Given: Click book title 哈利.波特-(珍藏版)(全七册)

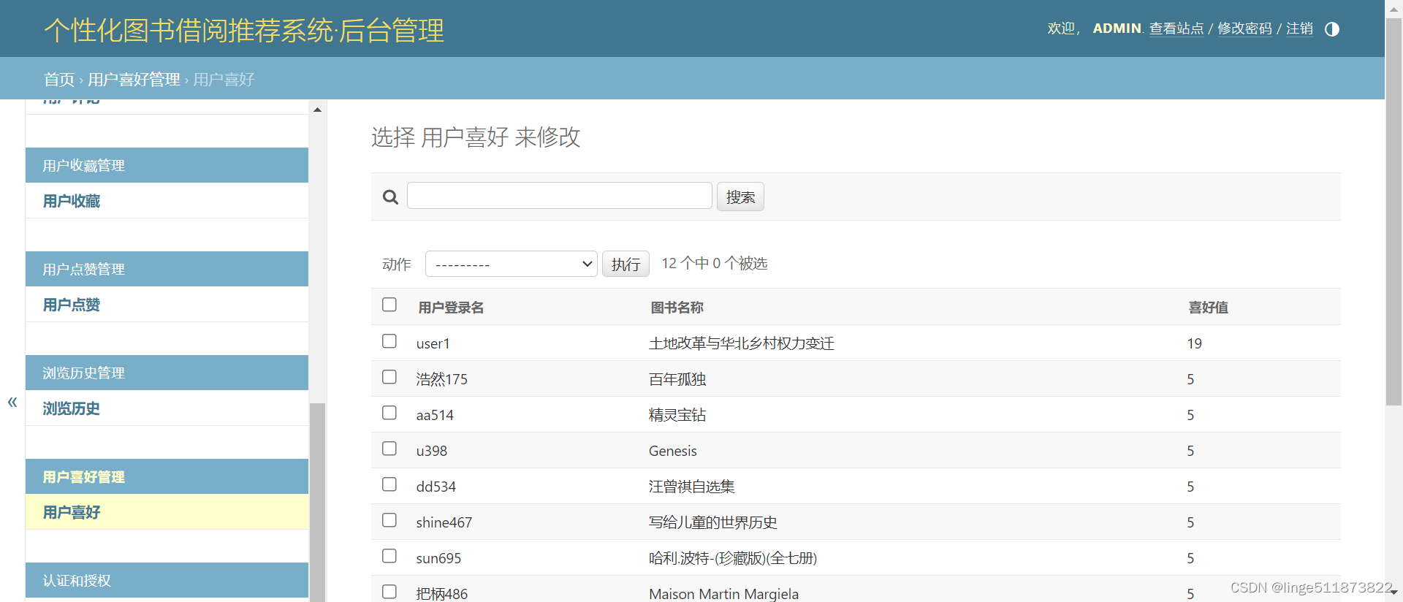Looking at the screenshot, I should 733,558.
